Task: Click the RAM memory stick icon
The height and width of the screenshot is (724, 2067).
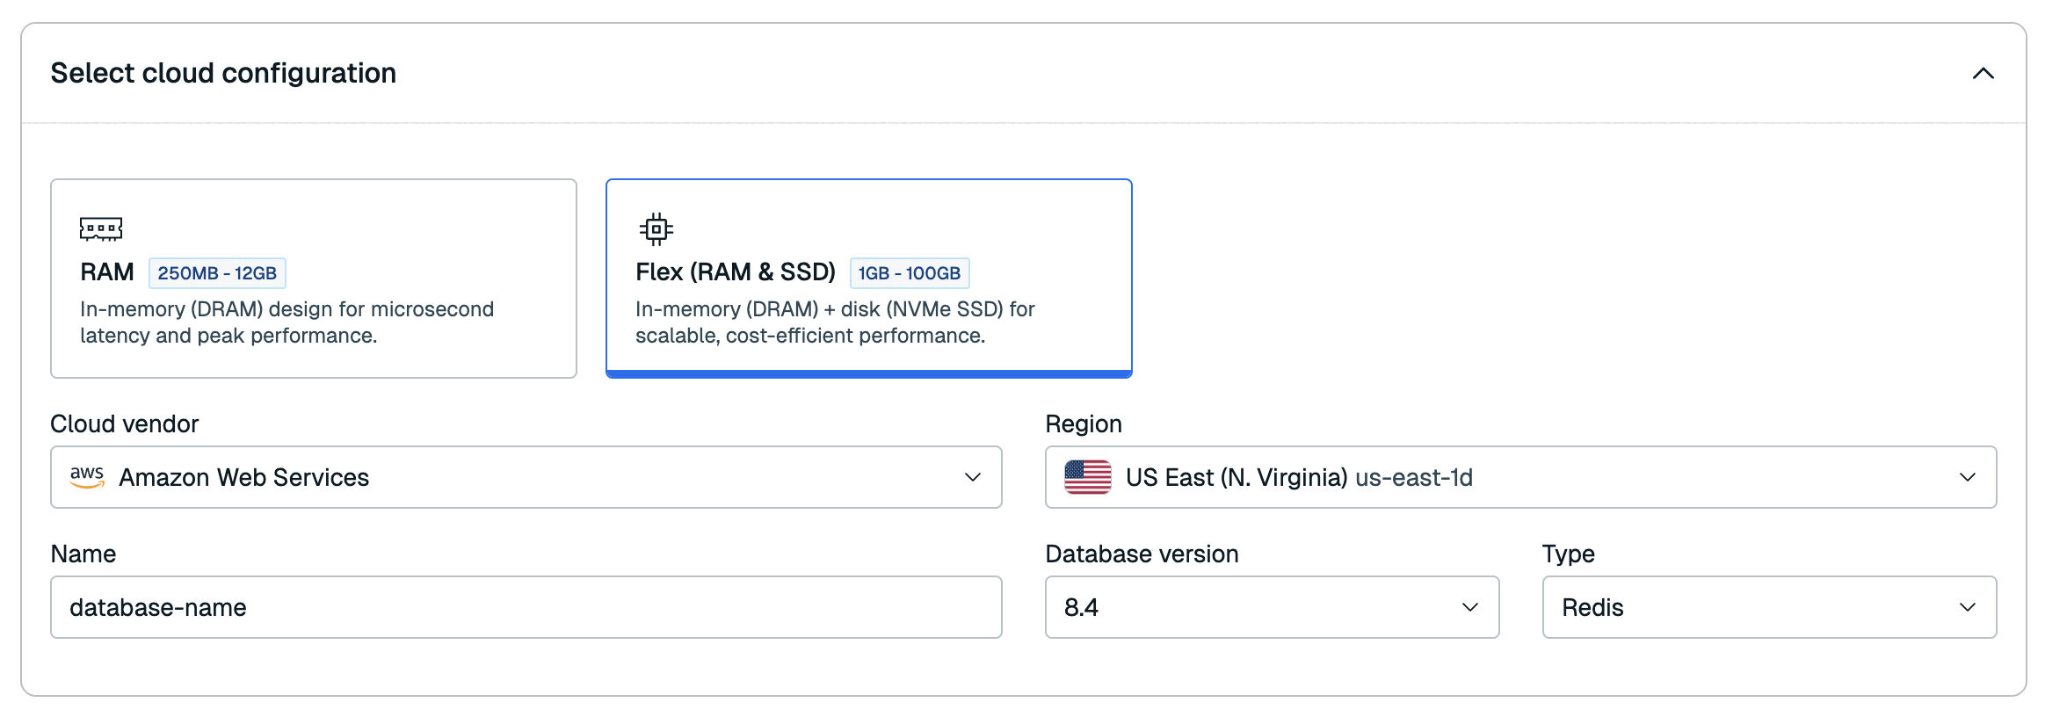Action: pyautogui.click(x=101, y=229)
